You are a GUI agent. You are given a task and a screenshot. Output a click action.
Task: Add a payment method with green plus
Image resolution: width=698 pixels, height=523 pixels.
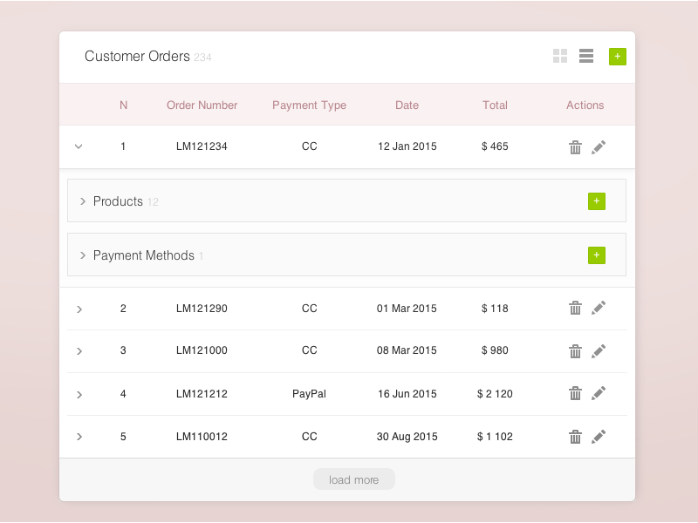click(597, 255)
